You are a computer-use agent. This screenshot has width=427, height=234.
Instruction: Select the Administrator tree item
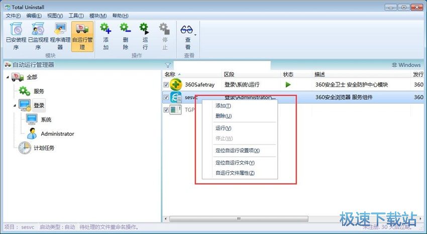51,134
